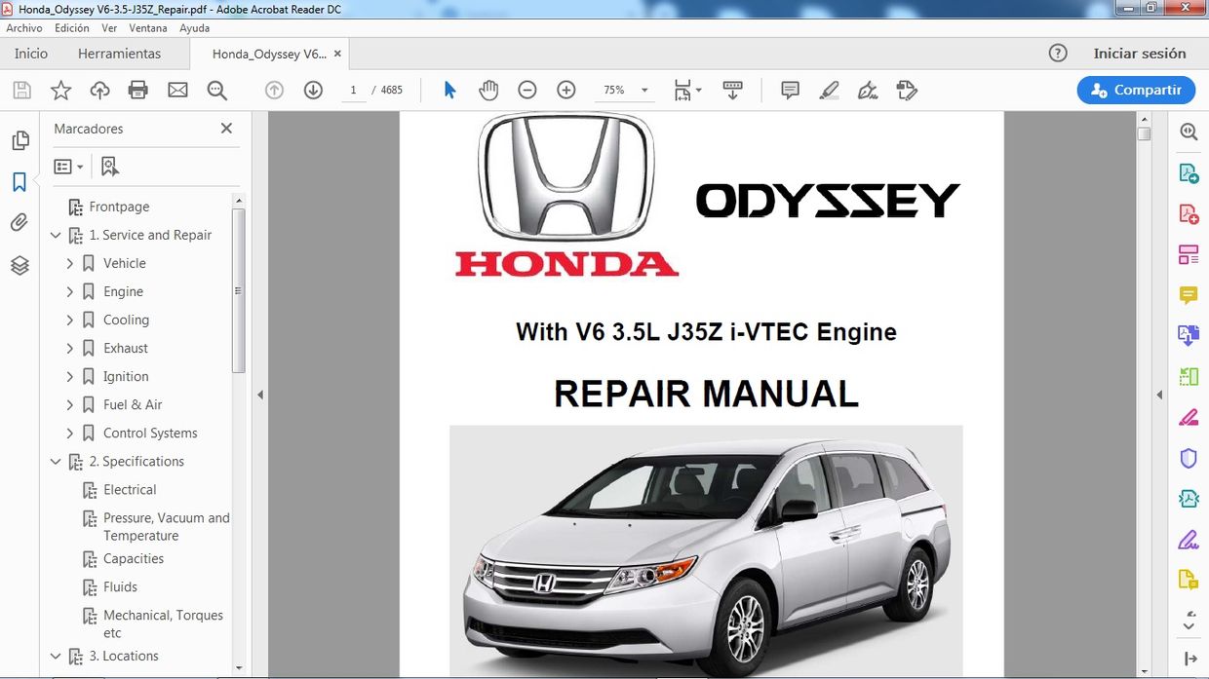Click the page number input field

(353, 90)
